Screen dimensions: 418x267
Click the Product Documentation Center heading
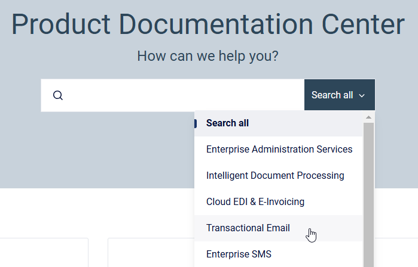(x=208, y=24)
